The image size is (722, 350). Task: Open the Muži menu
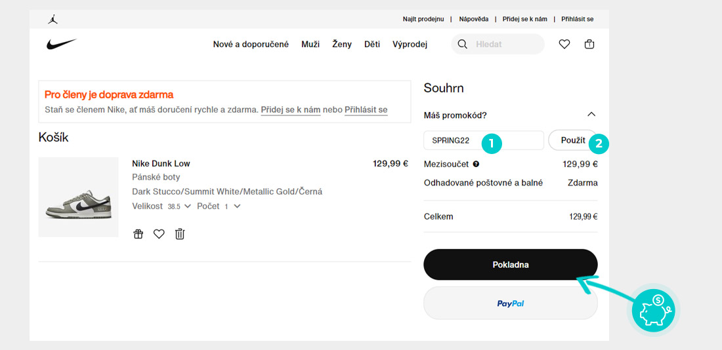pos(310,45)
